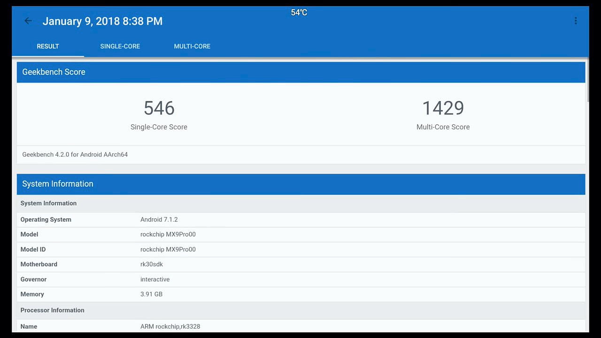Click the Multi-Core Score label

[x=443, y=127]
